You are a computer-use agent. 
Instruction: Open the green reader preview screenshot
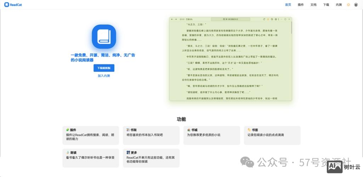tap(231, 59)
